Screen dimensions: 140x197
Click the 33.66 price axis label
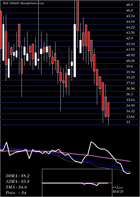click(x=130, y=117)
